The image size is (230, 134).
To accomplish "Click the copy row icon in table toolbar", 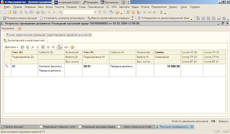I will [28, 47].
